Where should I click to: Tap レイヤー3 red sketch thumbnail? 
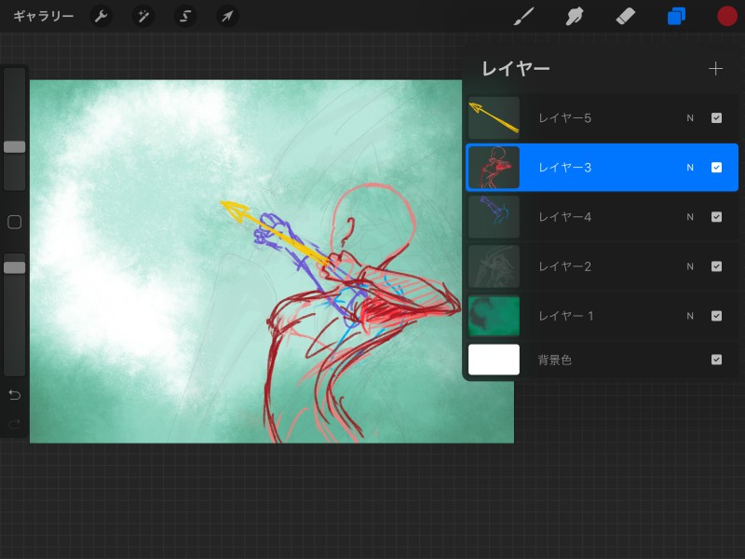(x=494, y=168)
